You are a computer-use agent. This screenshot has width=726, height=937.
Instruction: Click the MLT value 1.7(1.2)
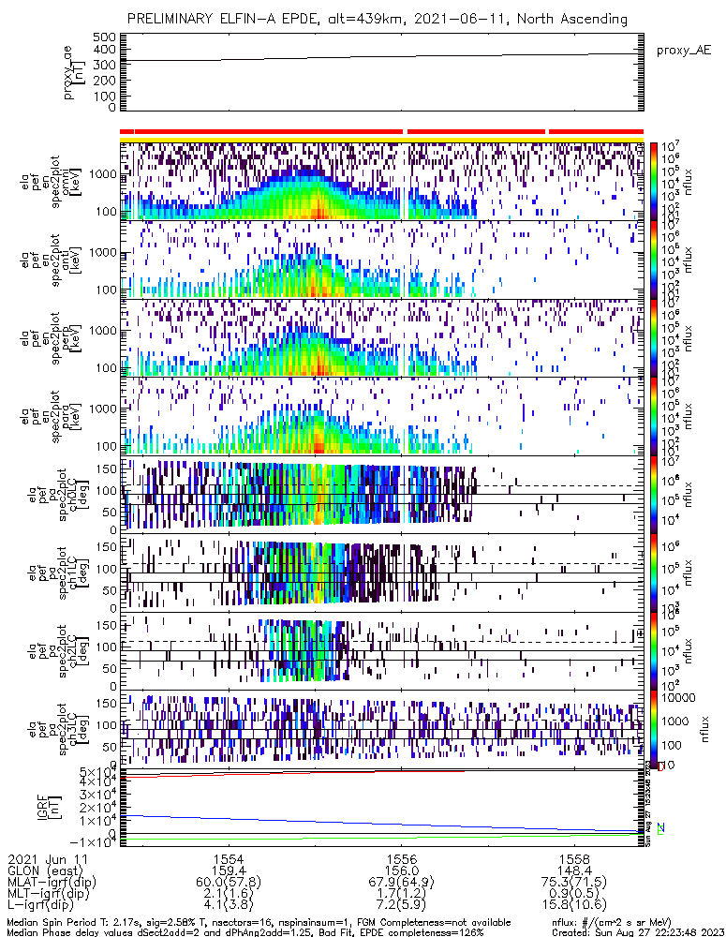tap(402, 893)
